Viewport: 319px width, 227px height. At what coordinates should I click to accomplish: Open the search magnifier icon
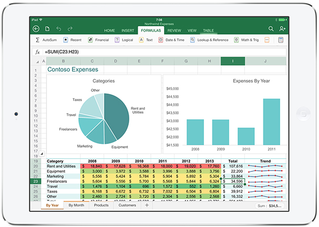[x=271, y=28]
